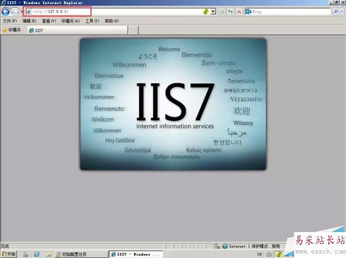
Task: Click the magnifier Search button
Action: (x=336, y=12)
